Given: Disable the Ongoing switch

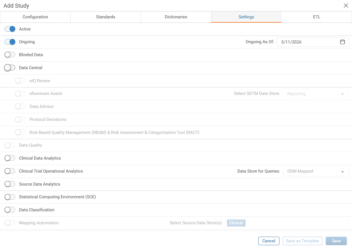Looking at the screenshot, I should (10, 42).
